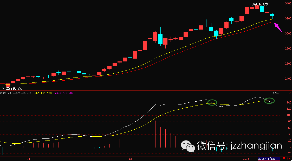Click the -20 MACD axis label
The height and width of the screenshot is (161, 292).
(289, 153)
